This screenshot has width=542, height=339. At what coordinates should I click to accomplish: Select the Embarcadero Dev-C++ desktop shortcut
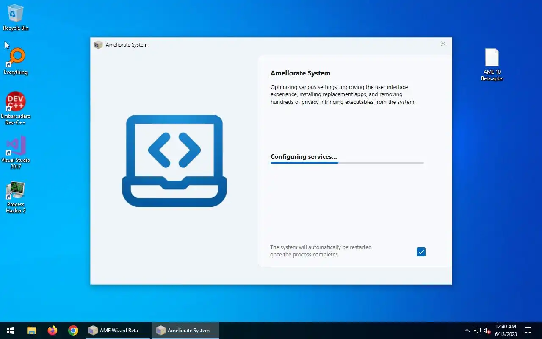(16, 108)
